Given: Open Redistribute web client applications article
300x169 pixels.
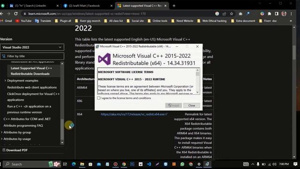Looking at the screenshot, I should pyautogui.click(x=32, y=87).
